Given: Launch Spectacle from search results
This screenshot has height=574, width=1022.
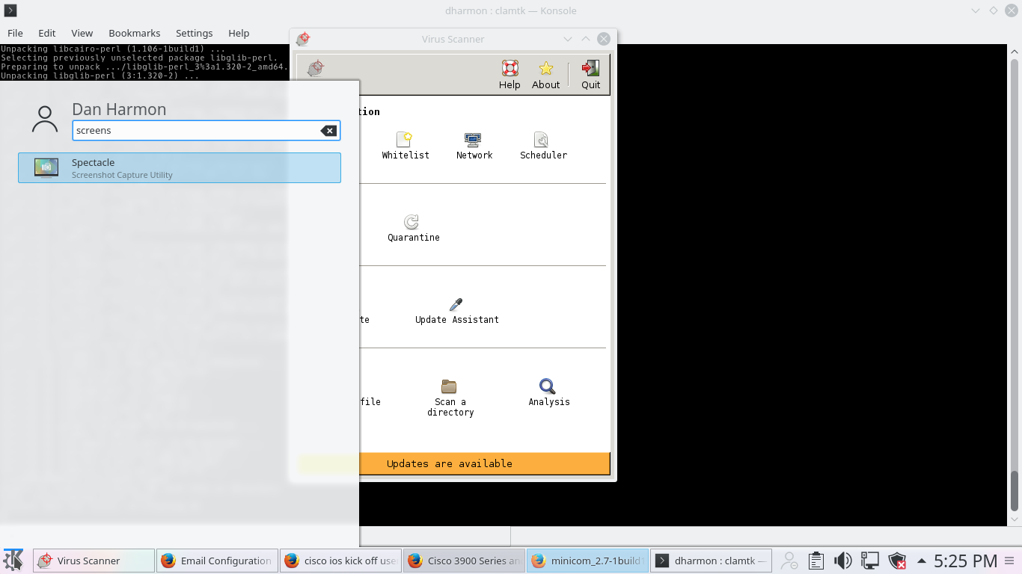Looking at the screenshot, I should coord(180,167).
